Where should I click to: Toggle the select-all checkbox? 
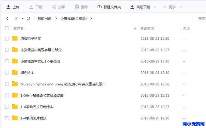click(x=7, y=28)
